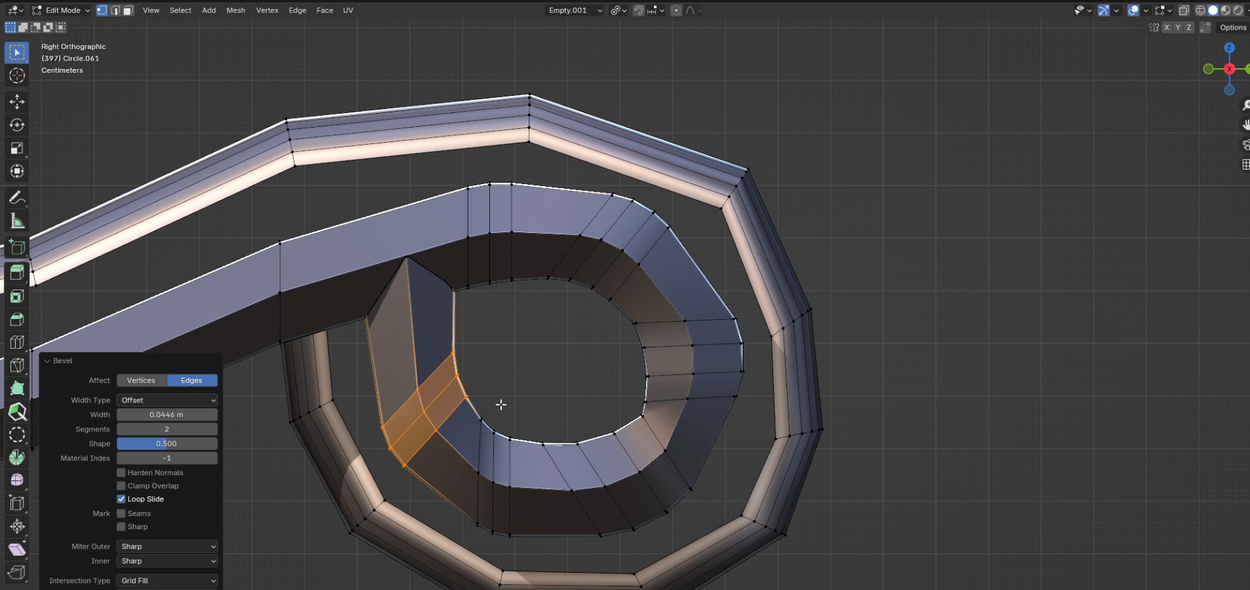Open the Intersection Type dropdown
Image resolution: width=1250 pixels, height=590 pixels.
coord(167,581)
